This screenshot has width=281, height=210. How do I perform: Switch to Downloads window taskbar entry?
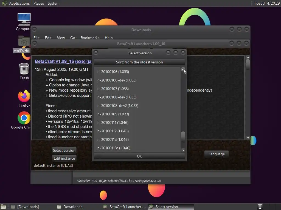[x=70, y=207]
